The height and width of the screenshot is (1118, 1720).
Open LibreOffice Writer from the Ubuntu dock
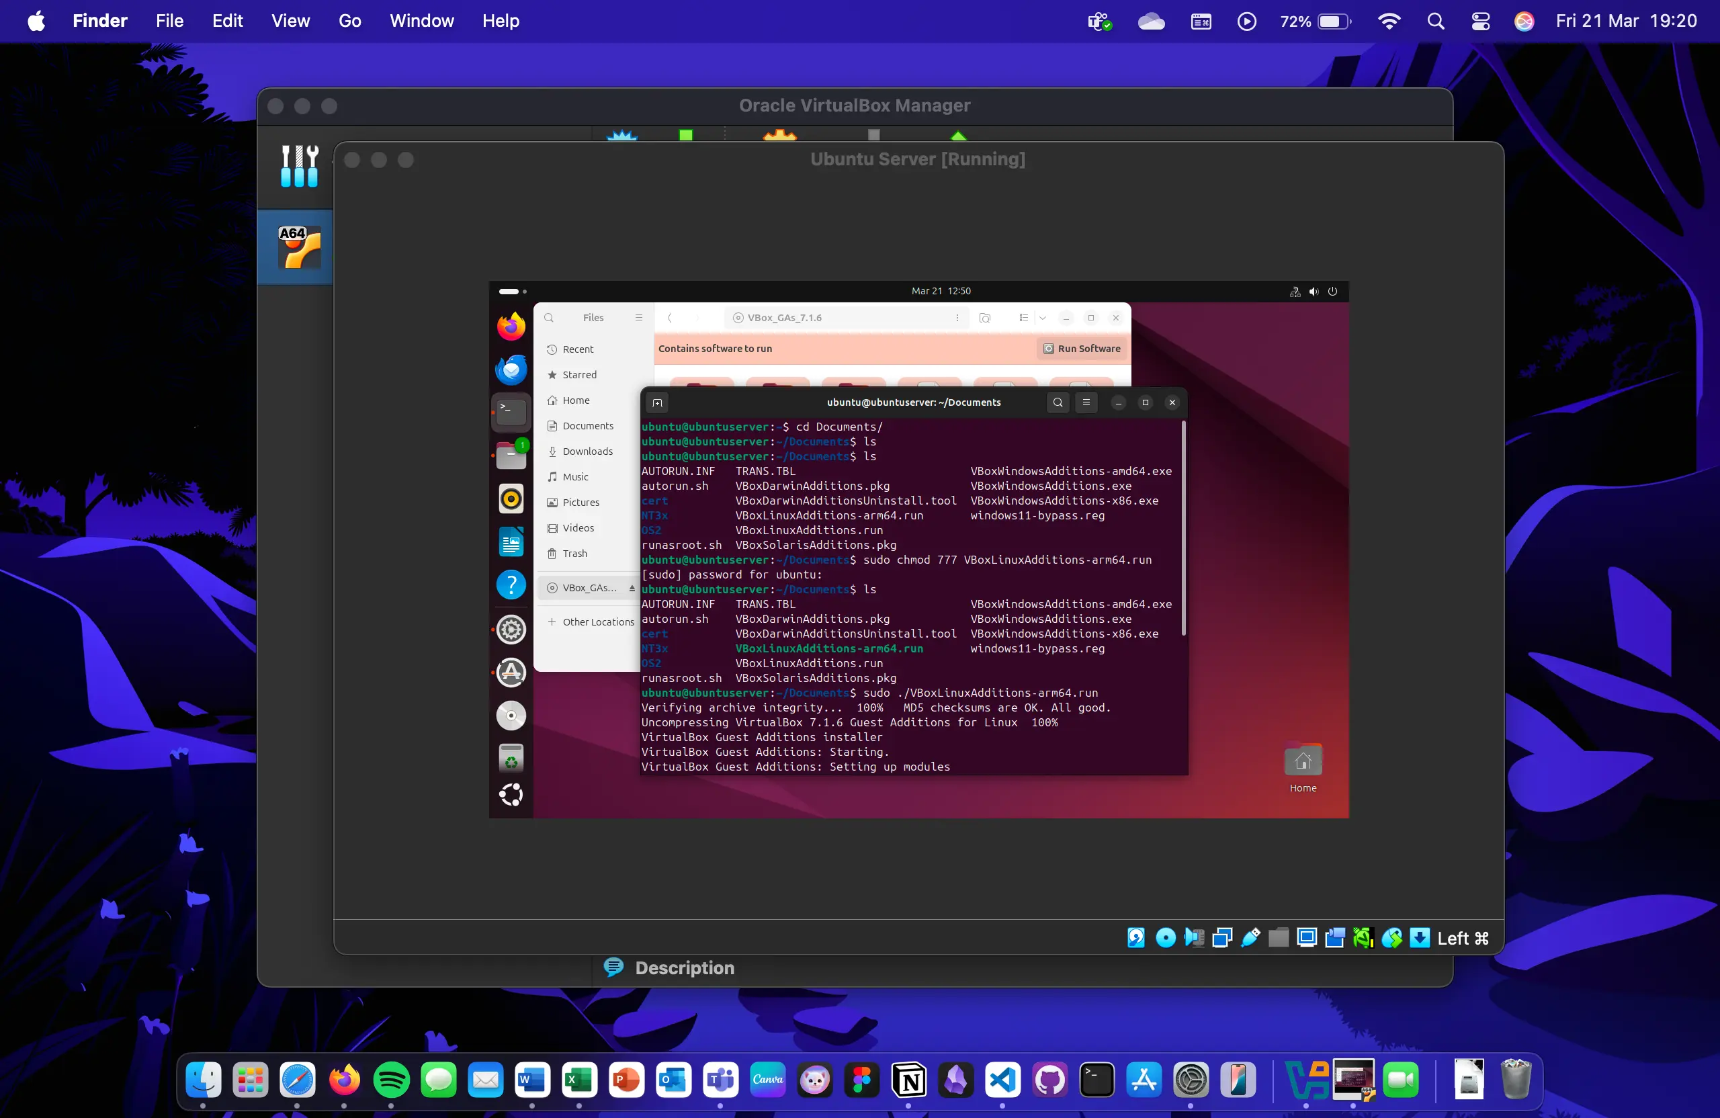511,541
